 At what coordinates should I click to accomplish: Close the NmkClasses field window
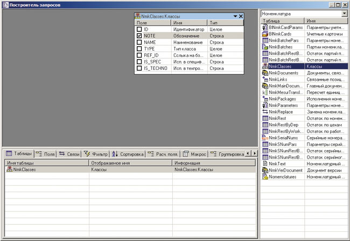(241, 17)
